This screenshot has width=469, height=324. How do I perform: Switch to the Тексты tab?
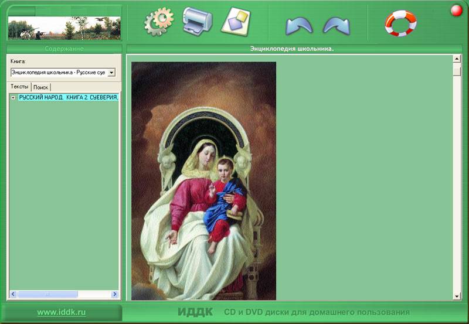tap(19, 87)
